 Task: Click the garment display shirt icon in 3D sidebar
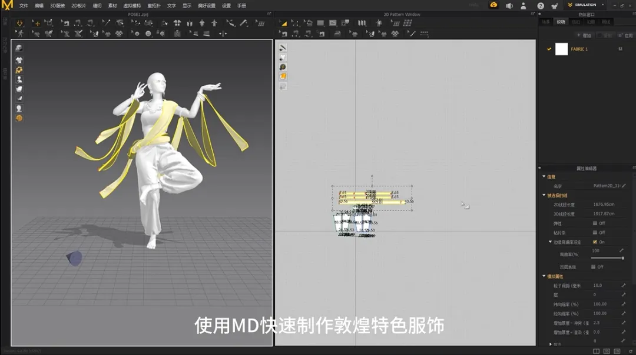point(19,61)
